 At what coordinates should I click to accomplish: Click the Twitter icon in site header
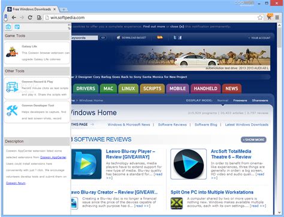click(x=175, y=37)
